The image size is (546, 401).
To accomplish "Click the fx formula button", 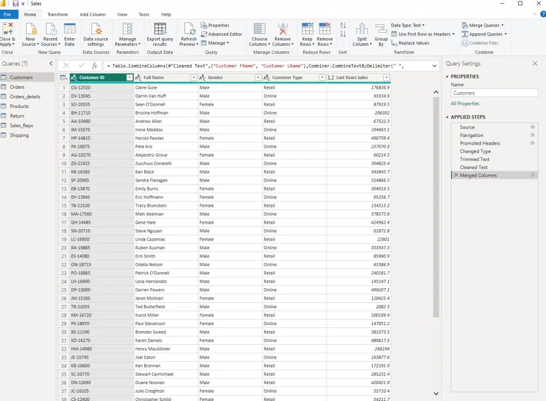I will [94, 65].
